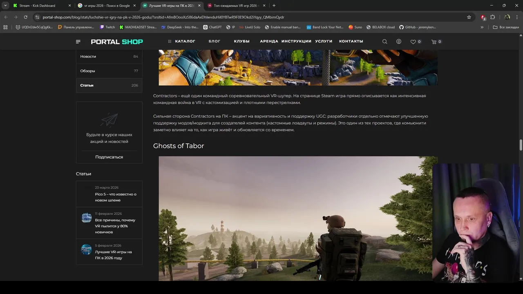The height and width of the screenshot is (294, 523).
Task: Open the Suno bookmark
Action: (x=355, y=27)
